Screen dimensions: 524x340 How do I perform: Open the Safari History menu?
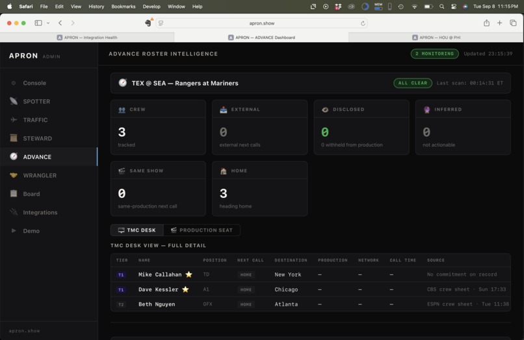(96, 6)
